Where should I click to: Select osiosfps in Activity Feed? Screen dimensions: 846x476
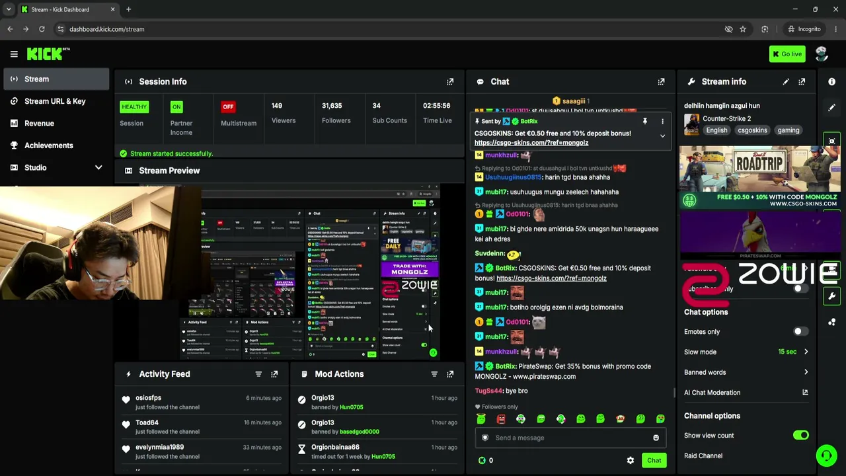pyautogui.click(x=148, y=398)
